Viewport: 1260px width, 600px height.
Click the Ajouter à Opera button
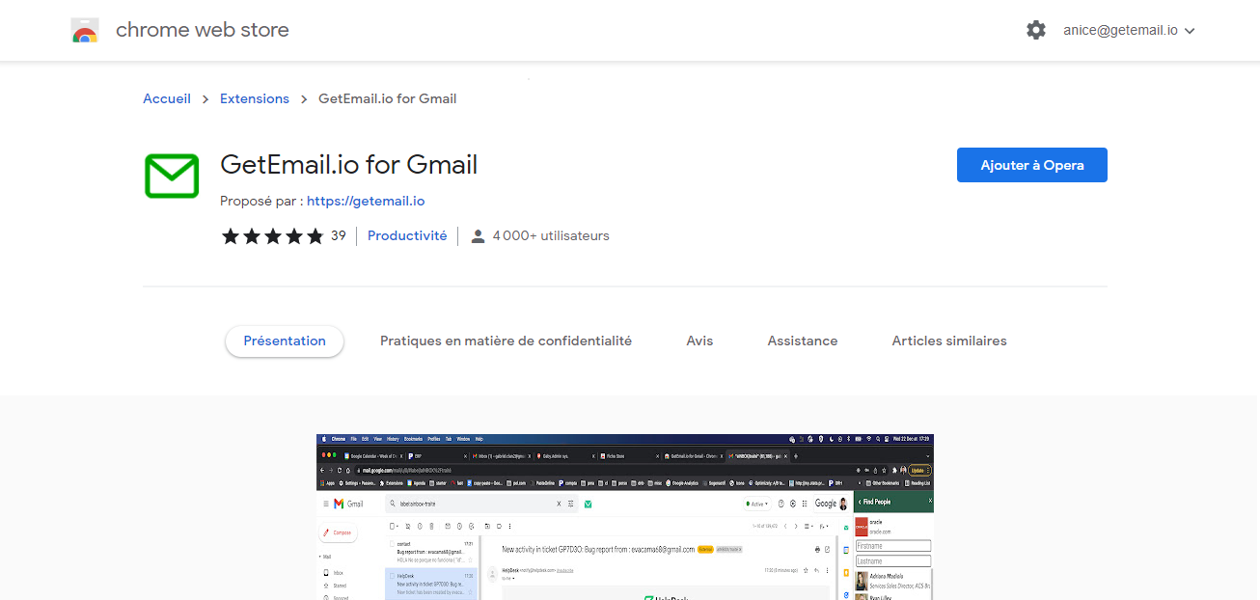coord(1031,165)
